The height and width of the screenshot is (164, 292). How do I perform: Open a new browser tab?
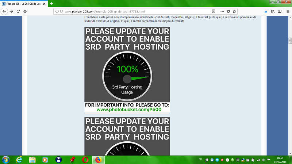(x=51, y=4)
